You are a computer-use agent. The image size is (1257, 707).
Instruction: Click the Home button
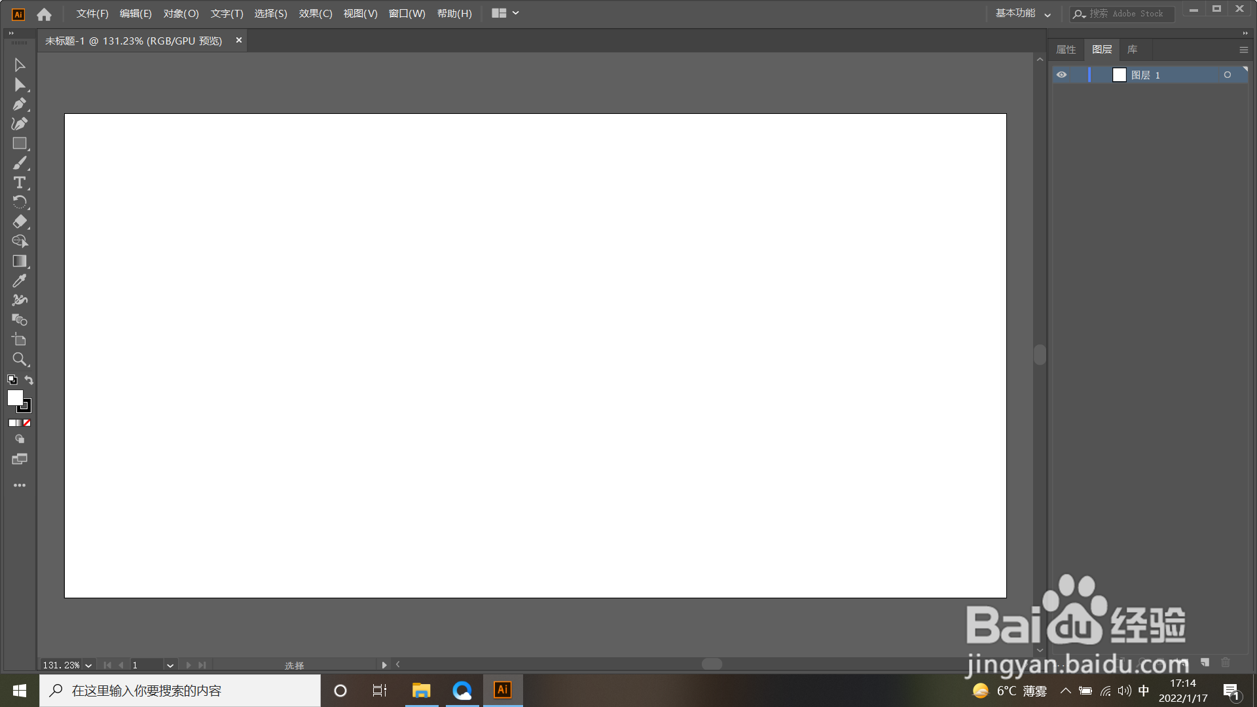click(44, 14)
